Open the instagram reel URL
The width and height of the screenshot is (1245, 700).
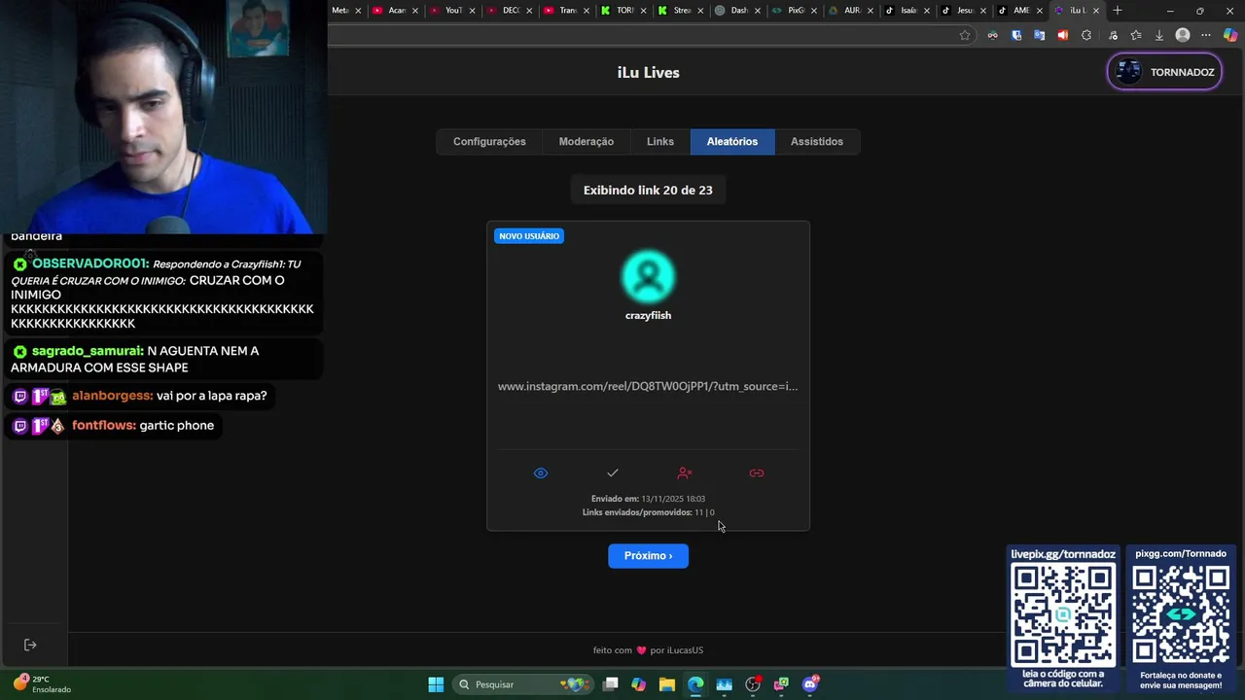click(648, 386)
